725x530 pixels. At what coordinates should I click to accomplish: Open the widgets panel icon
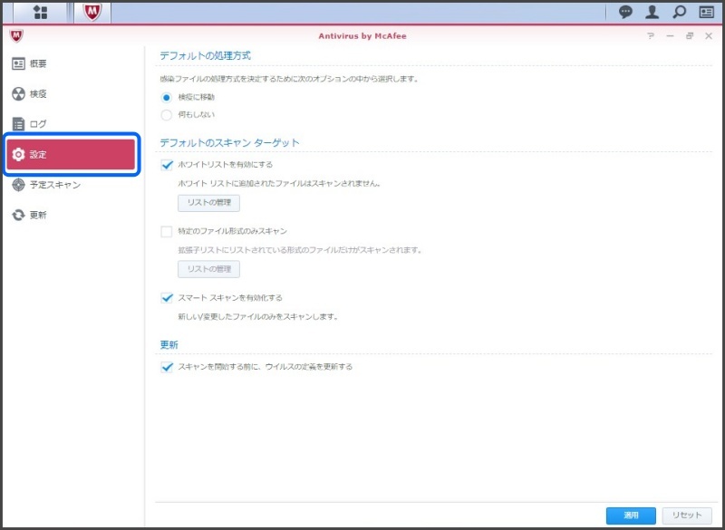pos(706,12)
